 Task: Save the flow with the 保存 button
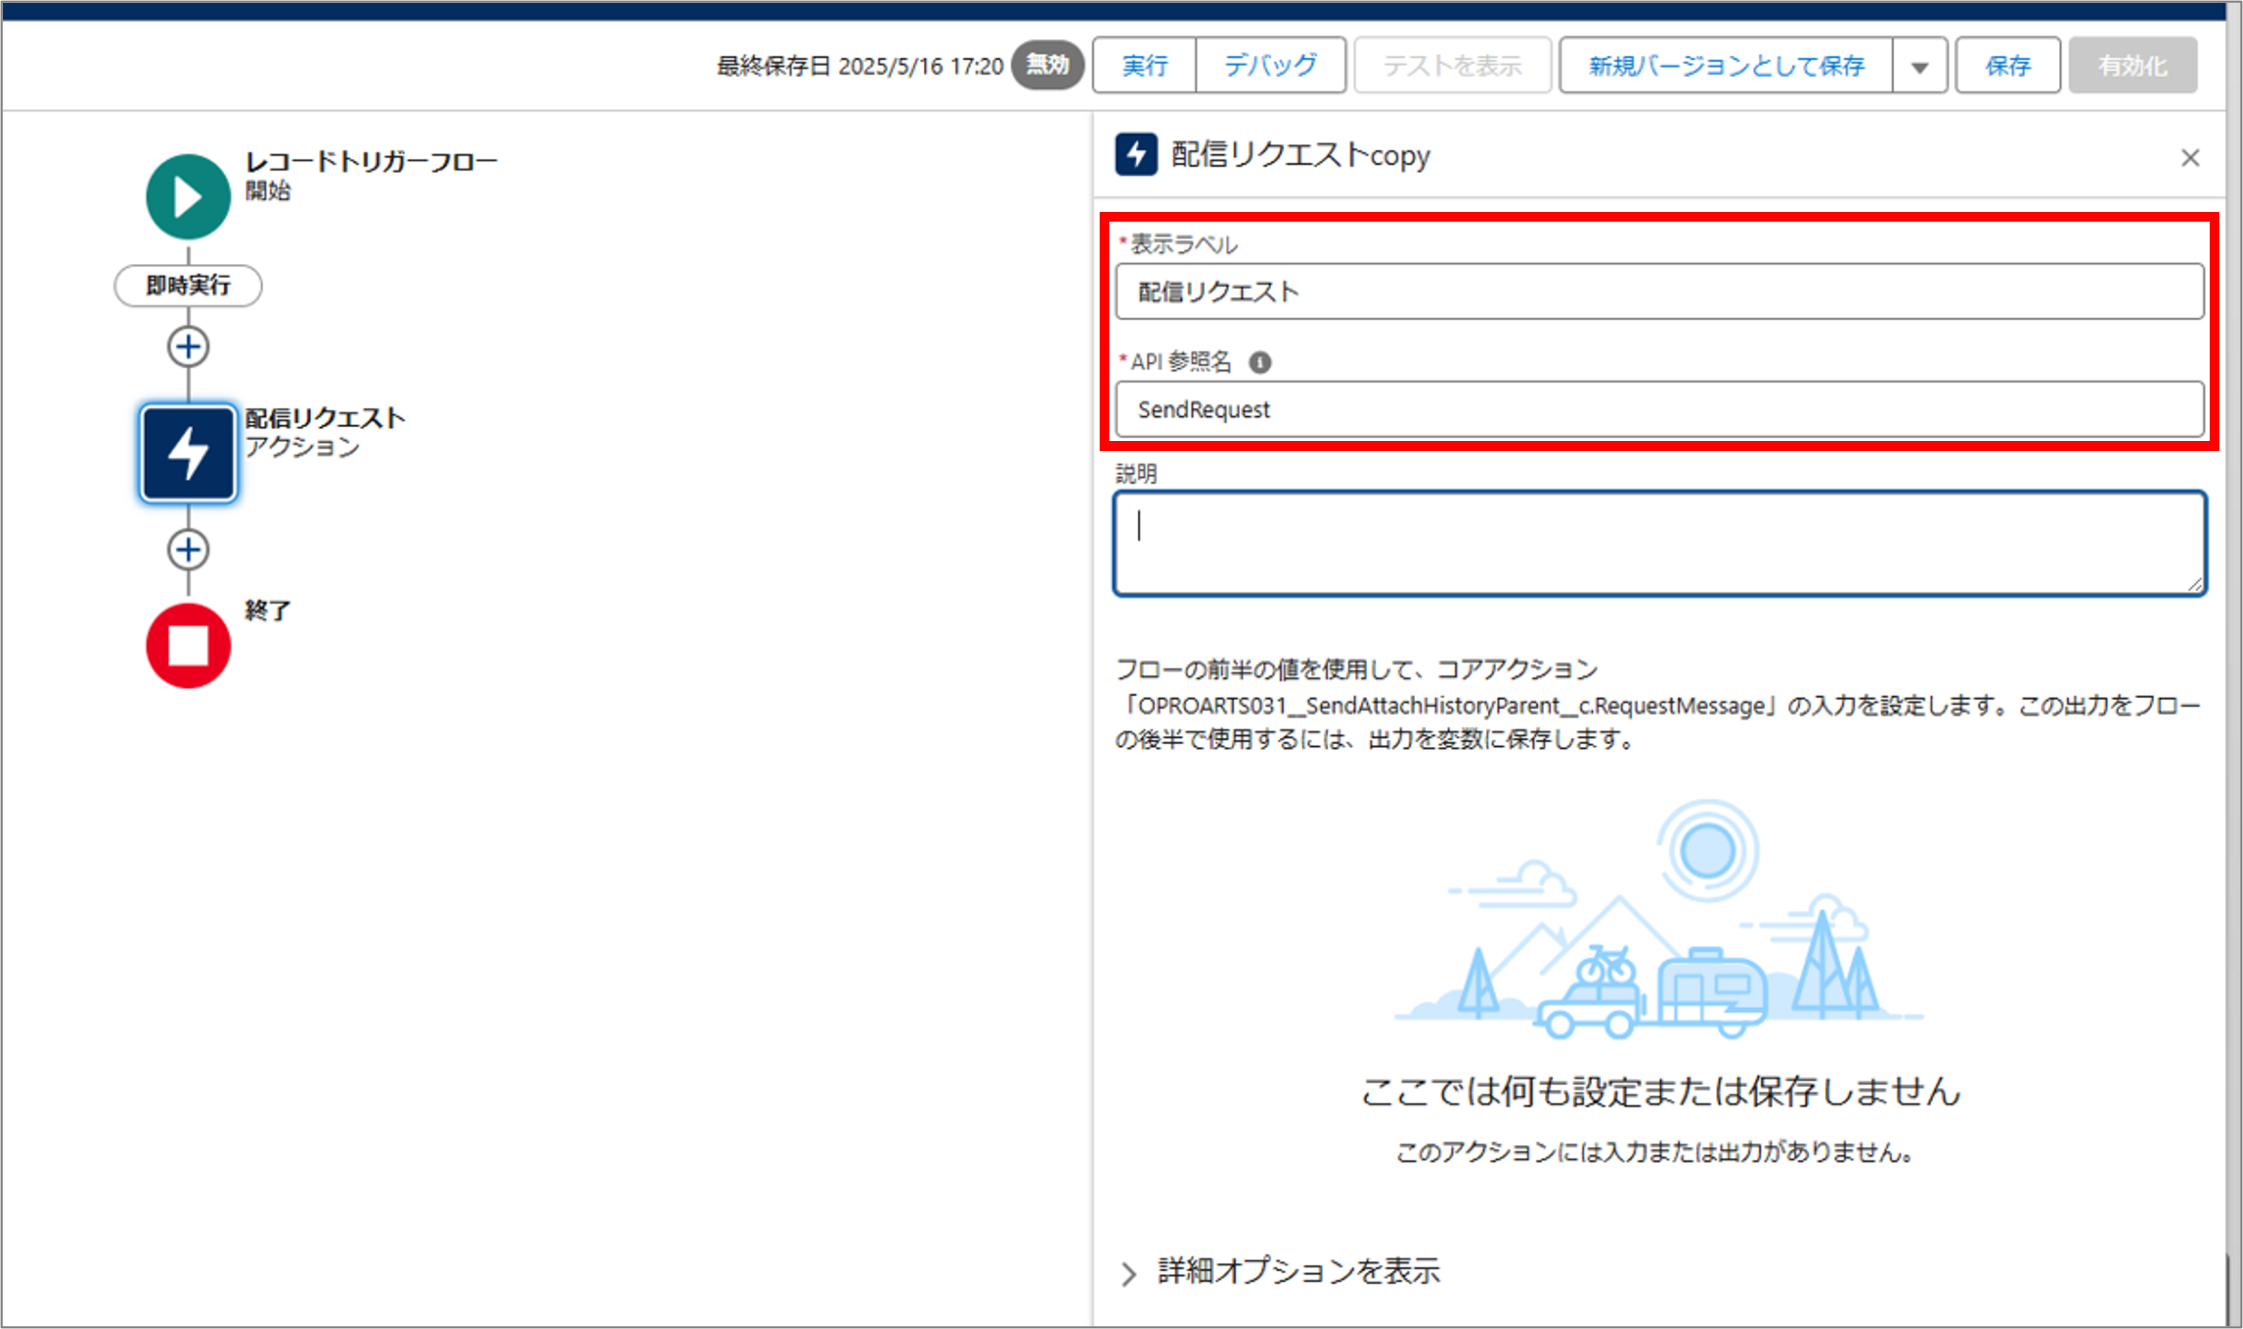(2008, 65)
